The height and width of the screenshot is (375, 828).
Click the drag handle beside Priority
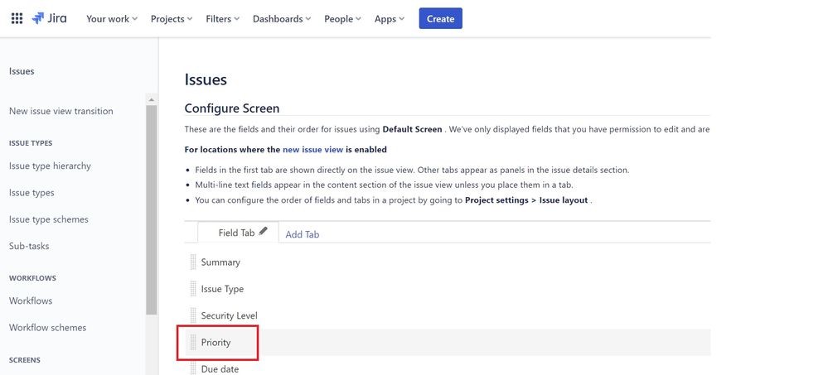pyautogui.click(x=193, y=342)
